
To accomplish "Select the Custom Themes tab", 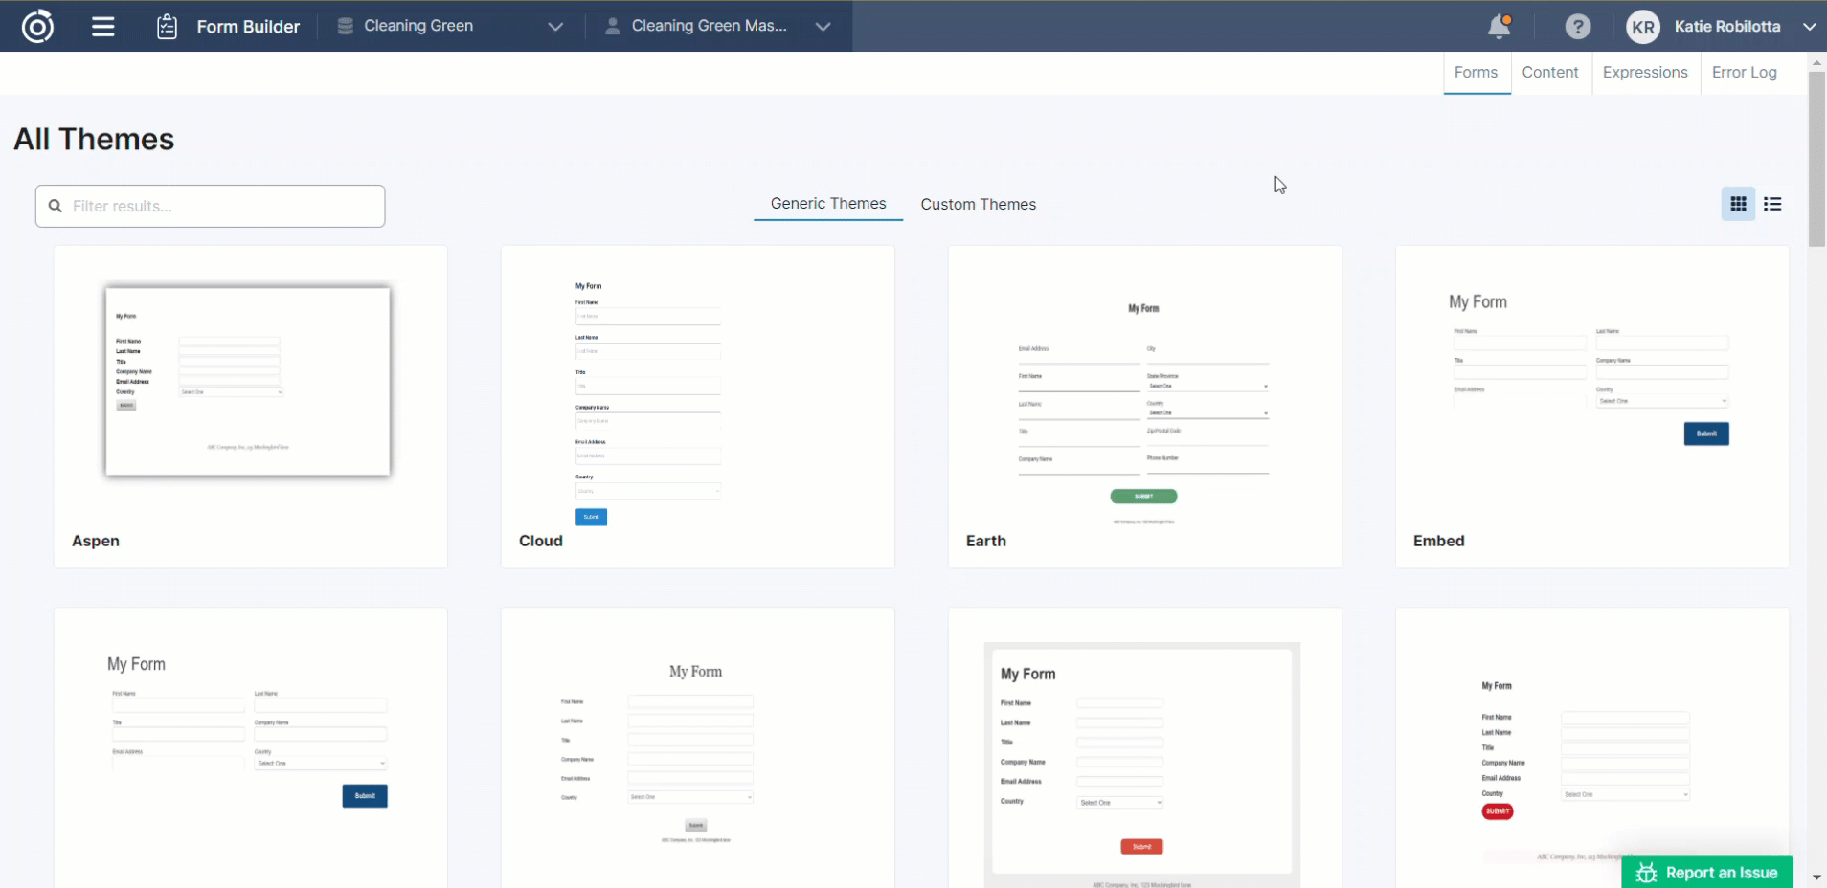I will 978,204.
